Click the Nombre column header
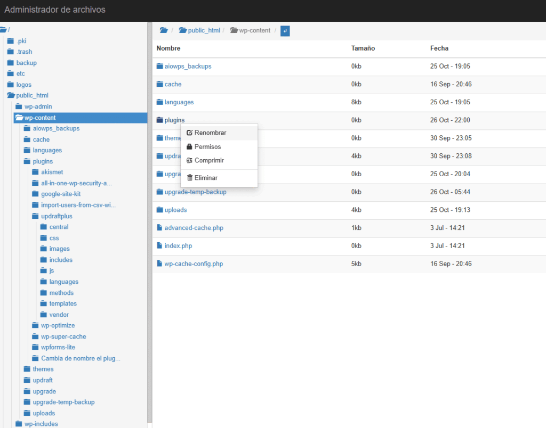 (168, 48)
